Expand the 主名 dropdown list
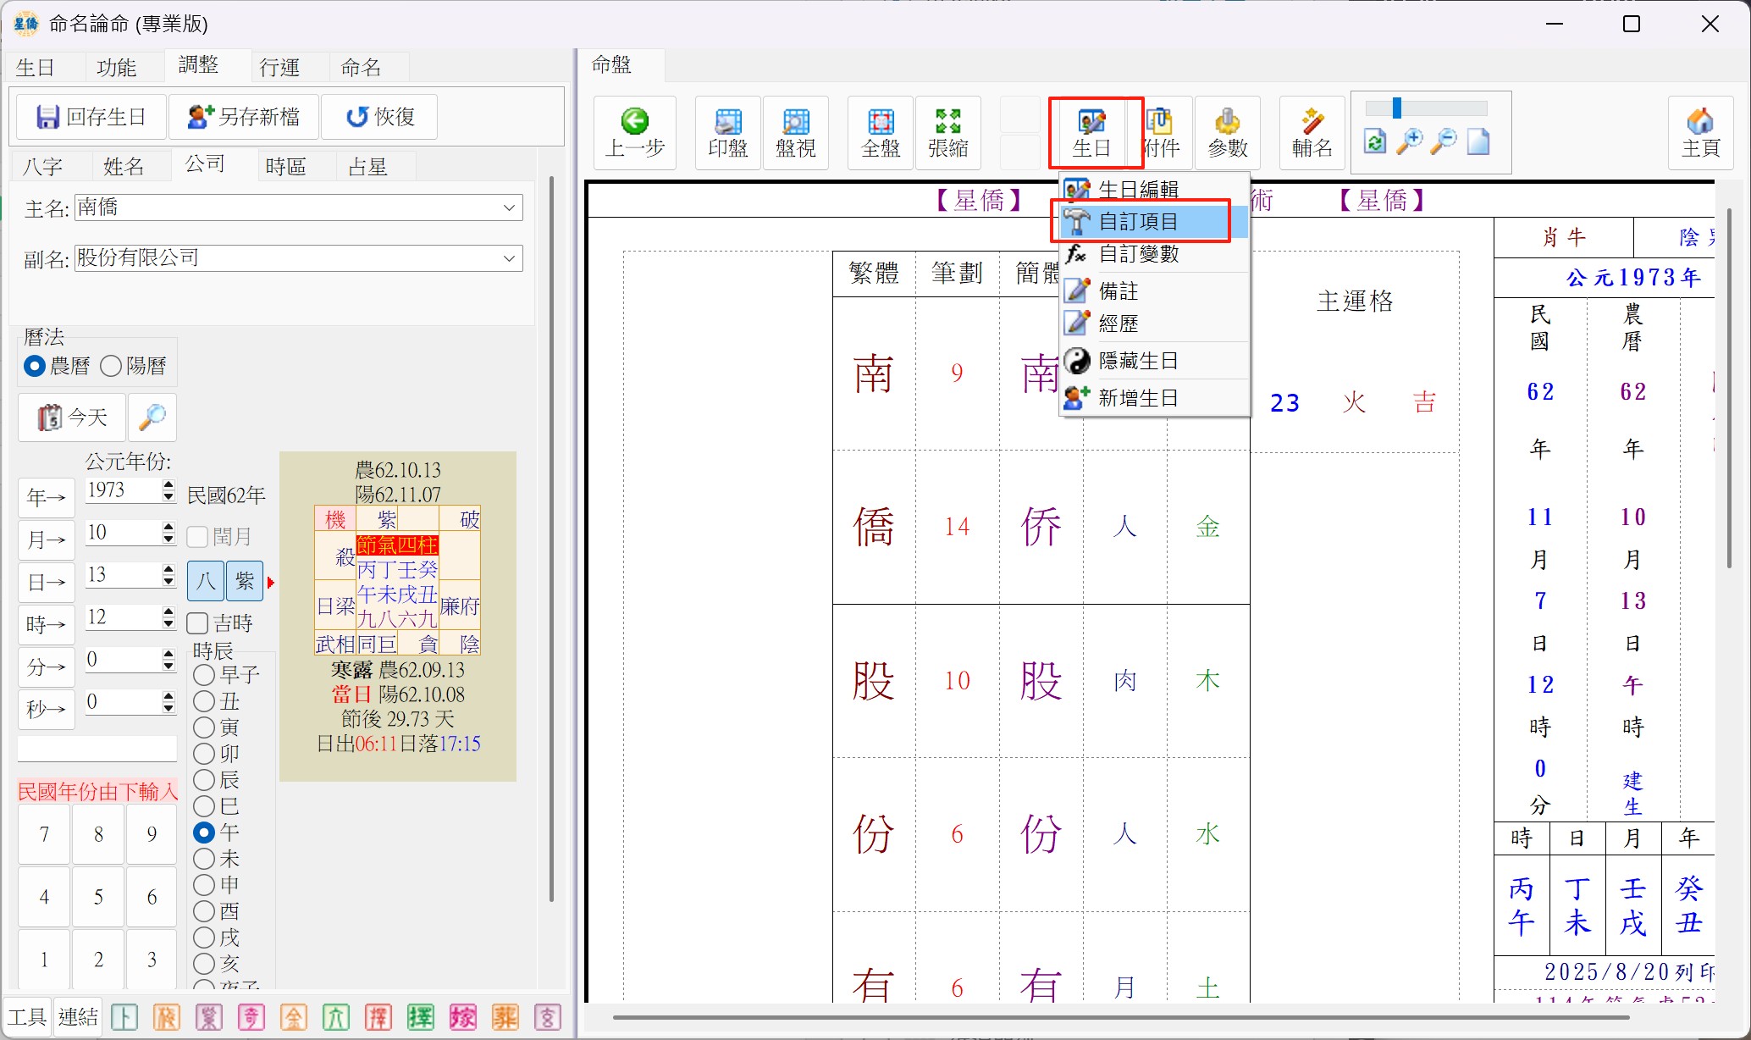Screen dimensions: 1751x1040 pyautogui.click(x=509, y=207)
